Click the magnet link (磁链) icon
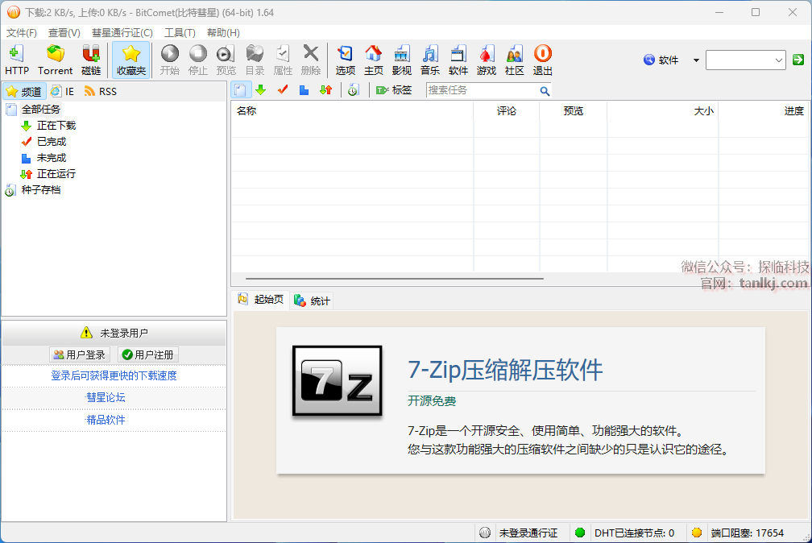 (x=91, y=60)
